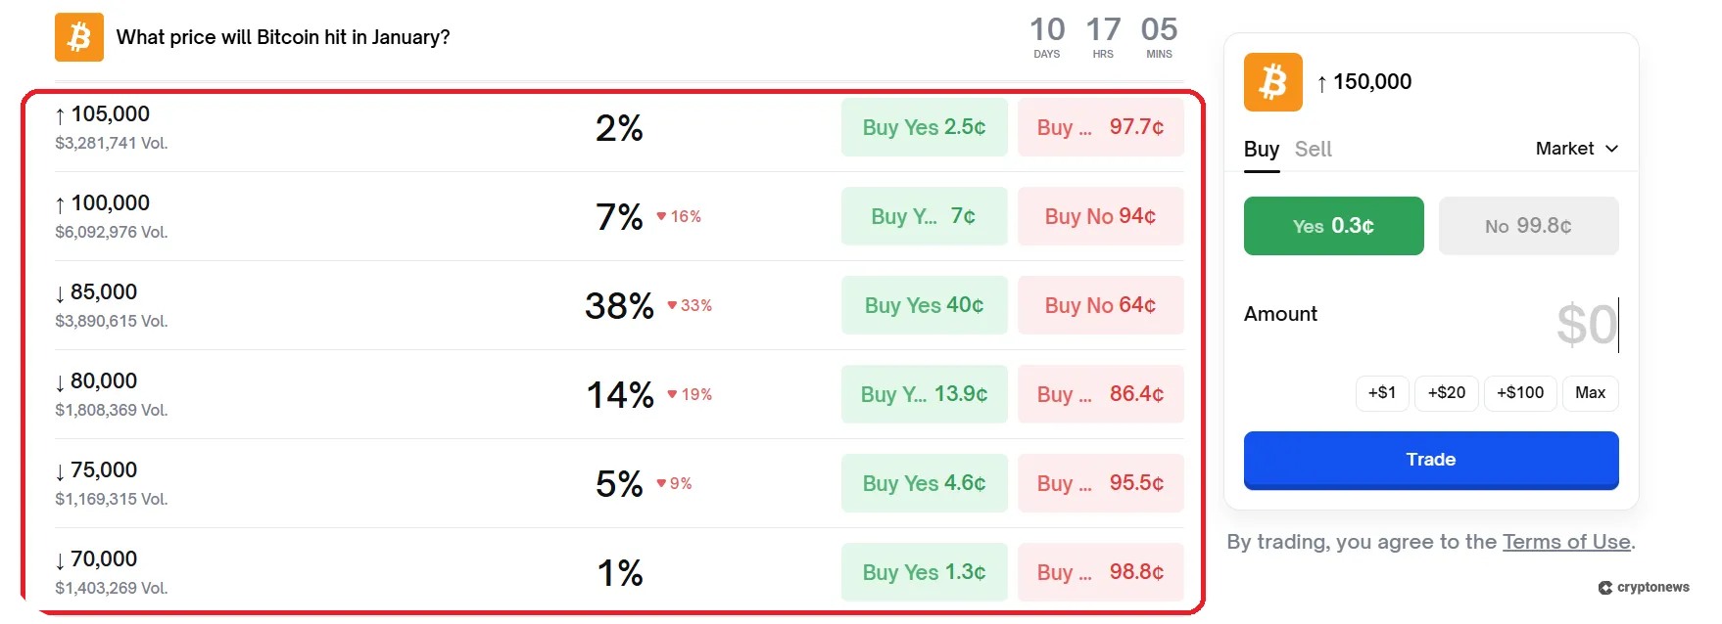Open the Terms of Use link
The image size is (1722, 624).
tap(1565, 541)
